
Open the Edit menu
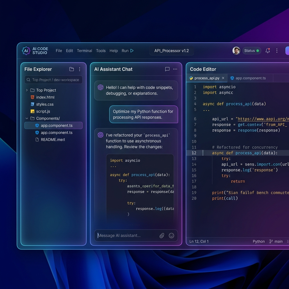click(x=69, y=51)
